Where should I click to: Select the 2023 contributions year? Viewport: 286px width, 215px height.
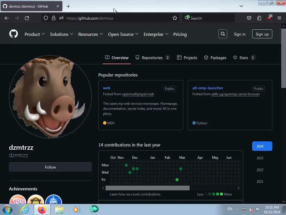tap(260, 158)
